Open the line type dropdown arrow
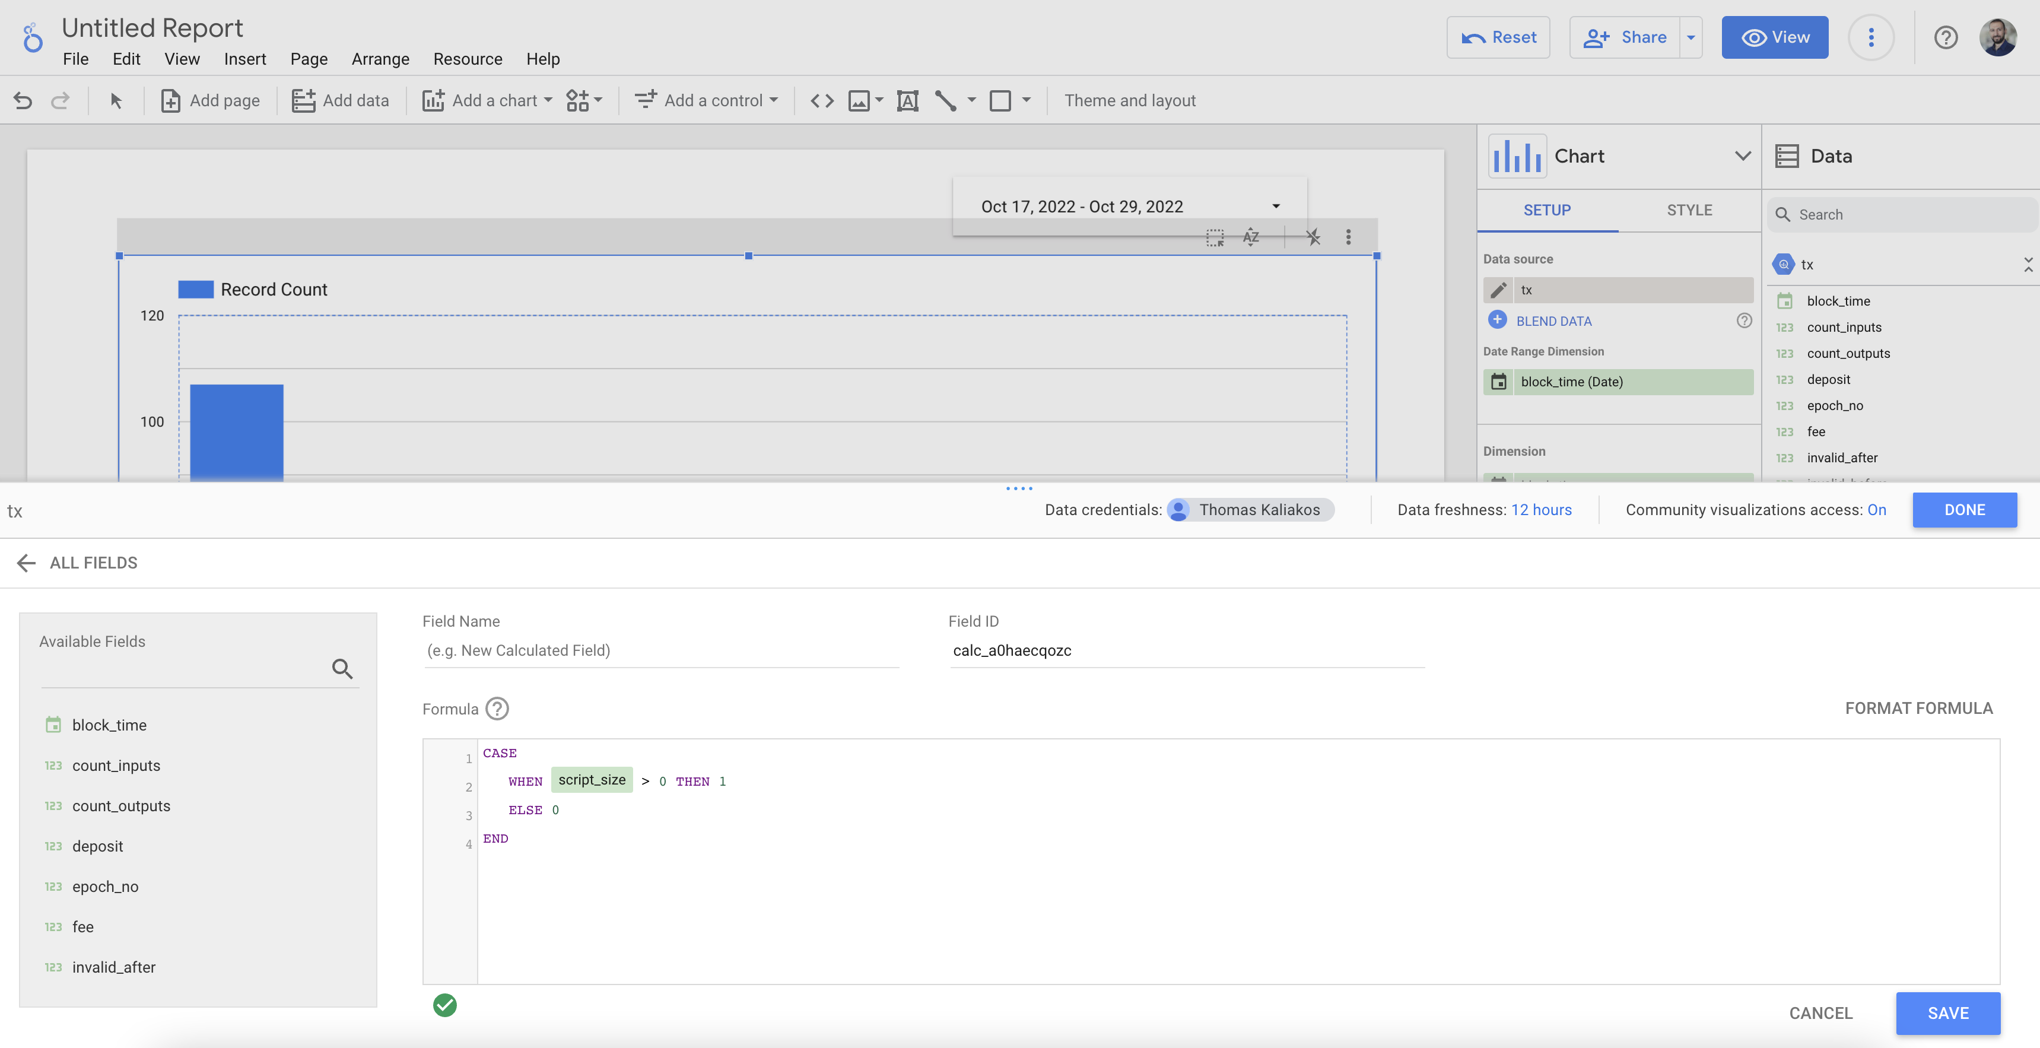 pos(972,101)
